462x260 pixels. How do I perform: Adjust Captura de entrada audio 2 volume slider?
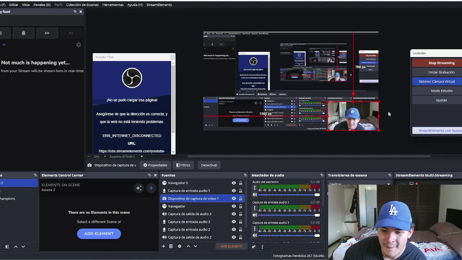pyautogui.click(x=289, y=215)
